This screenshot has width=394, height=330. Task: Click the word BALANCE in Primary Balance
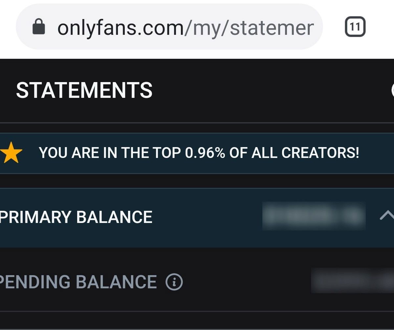coord(114,217)
